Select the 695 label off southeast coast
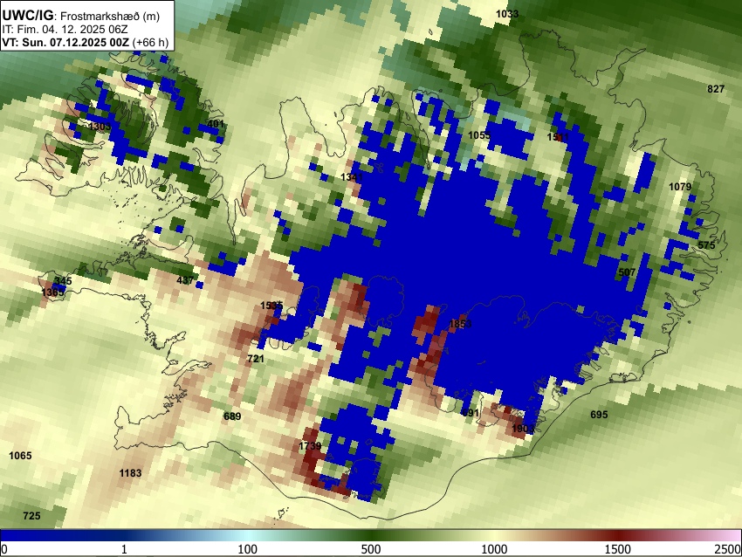This screenshot has height=557, width=742. 599,415
